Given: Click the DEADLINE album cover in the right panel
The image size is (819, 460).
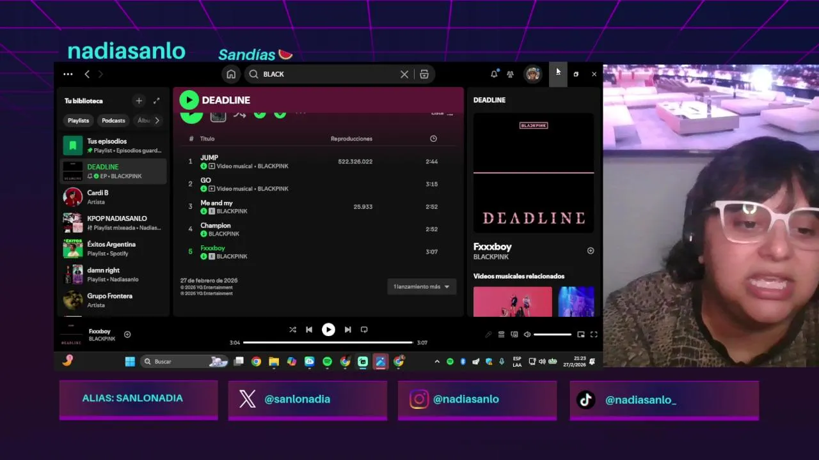Looking at the screenshot, I should (x=534, y=173).
